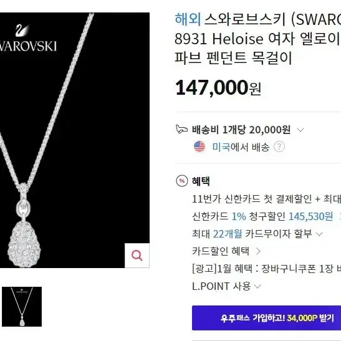Click the 미국에서 배송 link
341x341 pixels.
point(241,147)
